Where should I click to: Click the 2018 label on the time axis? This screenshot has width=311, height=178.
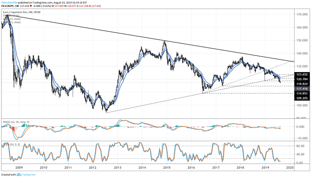(241, 168)
